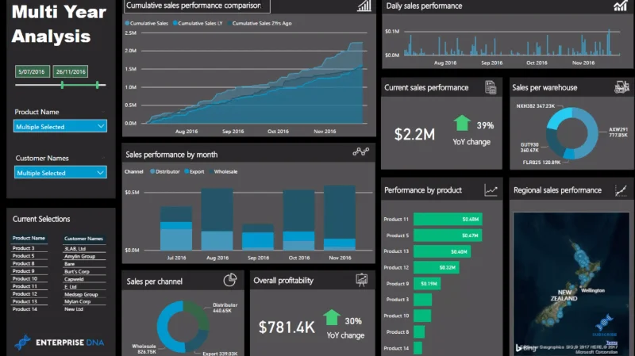
Task: Expand the Customer Names dropdown
Action: pyautogui.click(x=60, y=173)
